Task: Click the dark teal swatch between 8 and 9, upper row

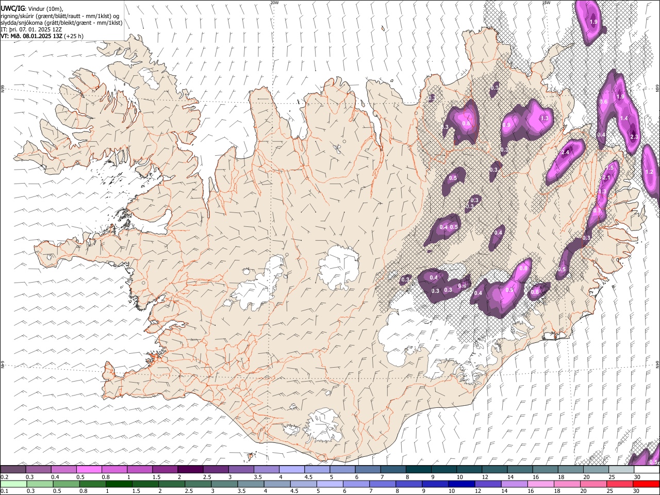Action: click(418, 470)
